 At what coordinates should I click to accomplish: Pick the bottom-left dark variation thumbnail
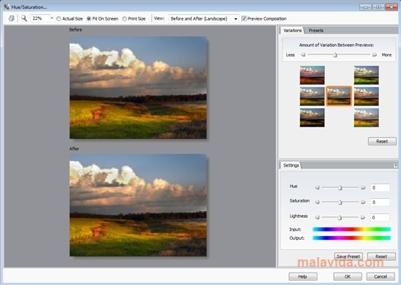313,118
